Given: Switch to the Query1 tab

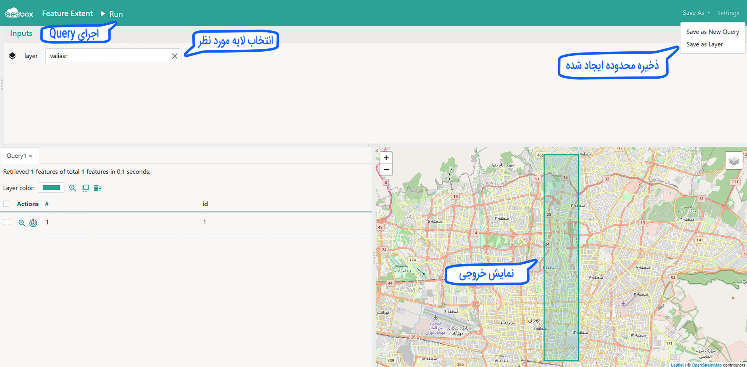Looking at the screenshot, I should coord(16,156).
